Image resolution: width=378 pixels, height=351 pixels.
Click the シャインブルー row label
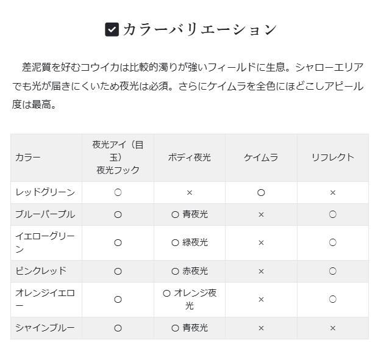(x=45, y=328)
